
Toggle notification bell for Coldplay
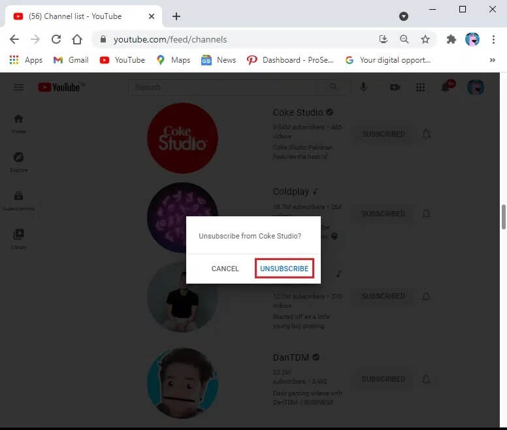pyautogui.click(x=427, y=214)
